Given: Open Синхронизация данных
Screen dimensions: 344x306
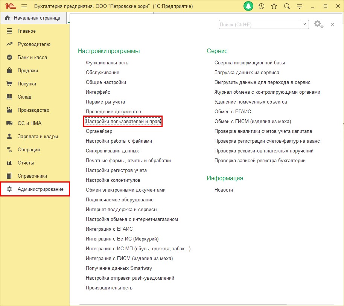Looking at the screenshot, I should point(112,151).
